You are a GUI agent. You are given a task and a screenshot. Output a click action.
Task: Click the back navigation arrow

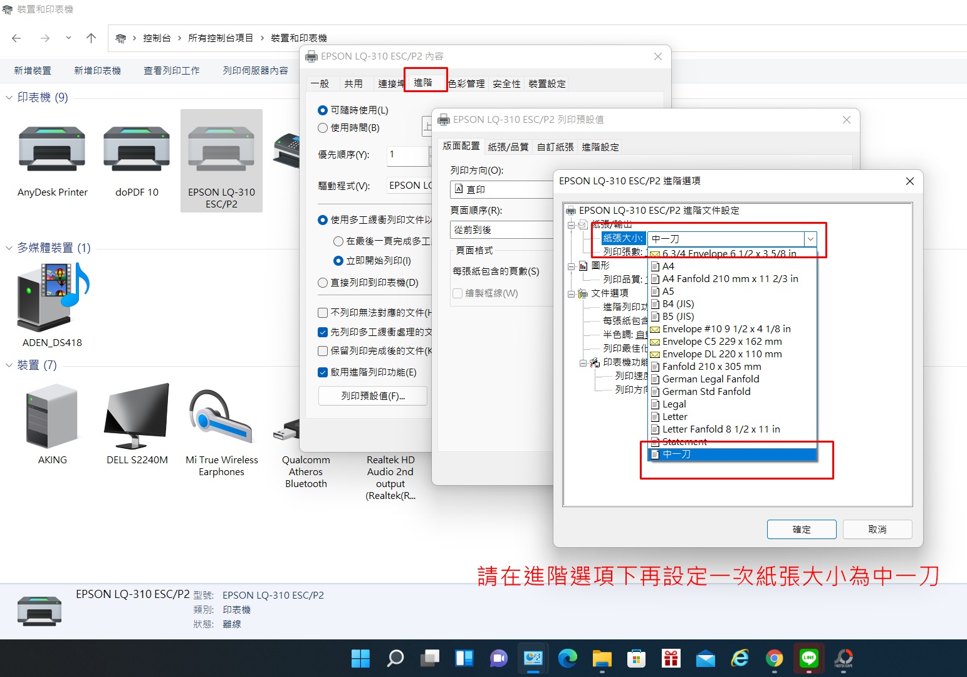(16, 38)
